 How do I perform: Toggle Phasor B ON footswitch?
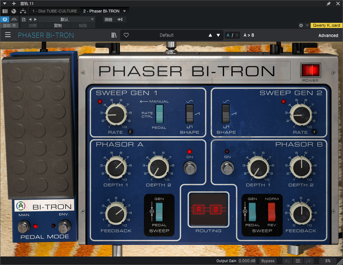227,168
